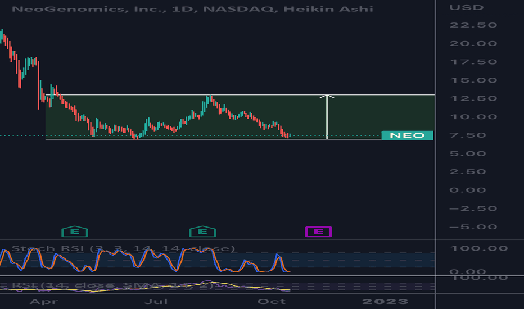The width and height of the screenshot is (524, 309).
Task: Click the 20.00 price axis value
Action: click(473, 43)
